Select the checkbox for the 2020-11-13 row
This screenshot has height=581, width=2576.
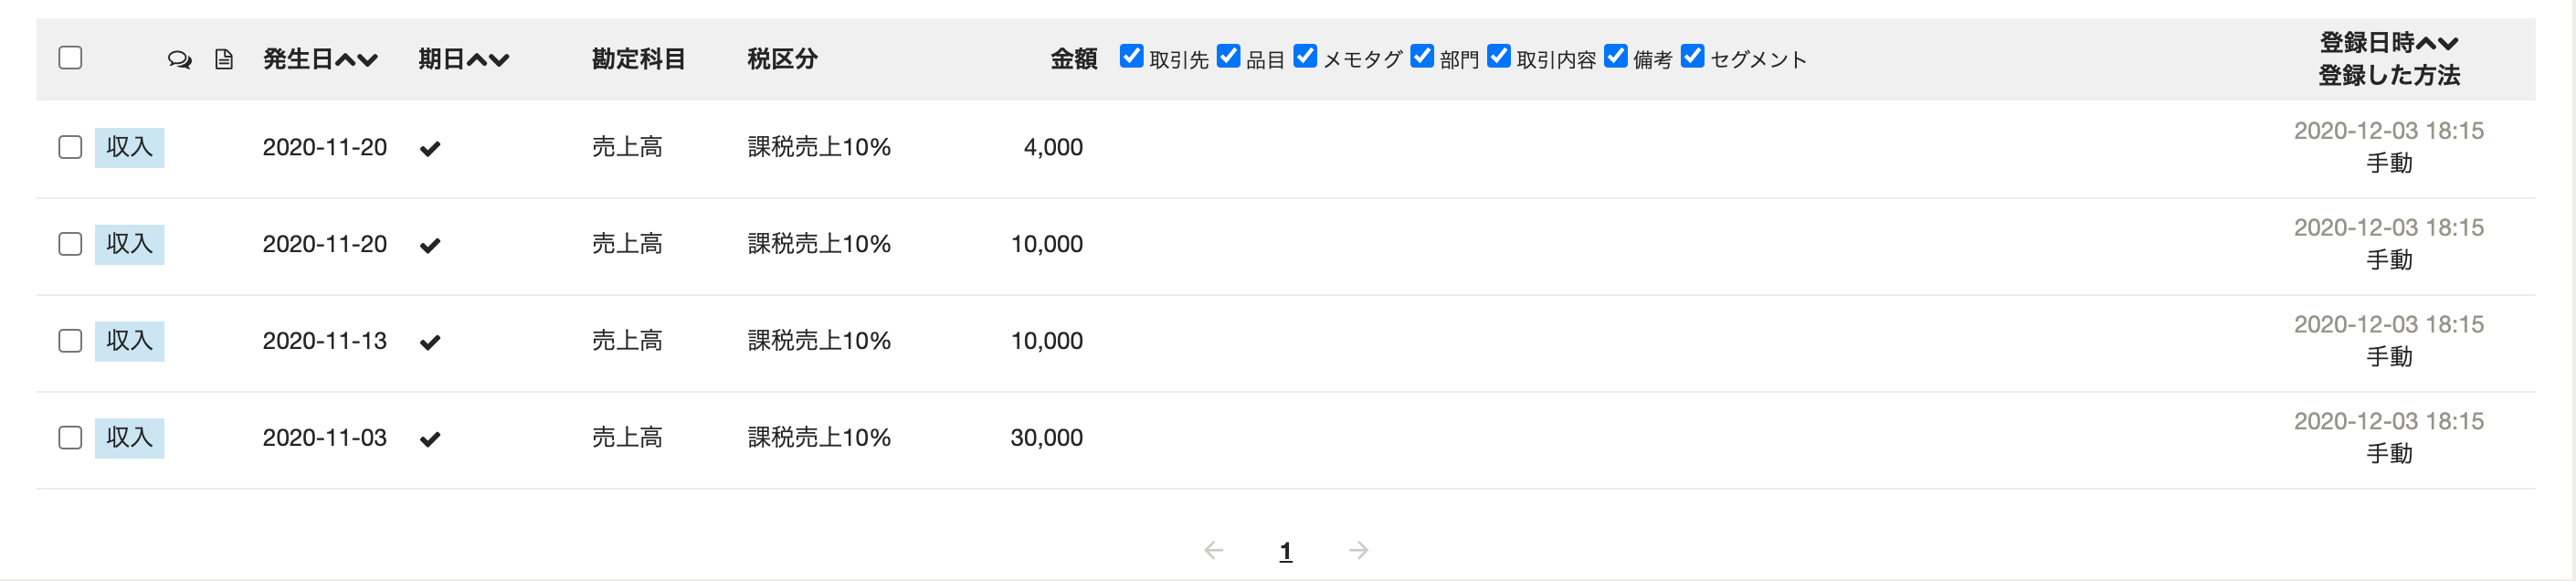tap(70, 341)
